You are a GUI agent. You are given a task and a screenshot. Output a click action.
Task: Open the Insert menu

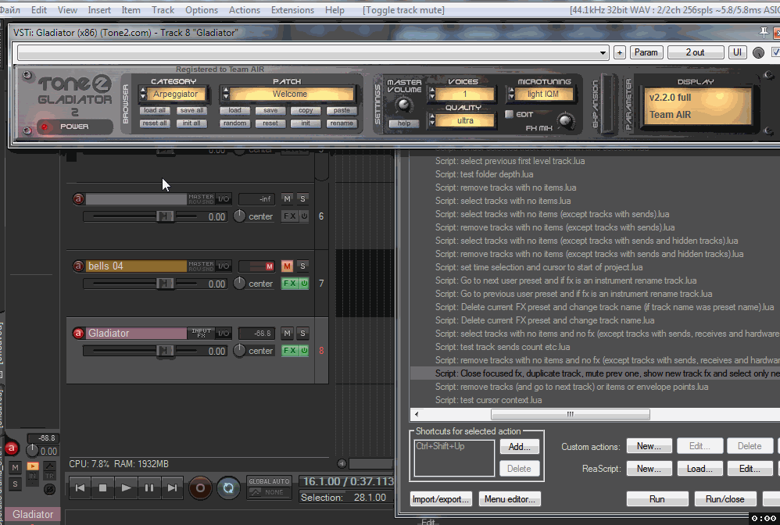click(x=99, y=10)
